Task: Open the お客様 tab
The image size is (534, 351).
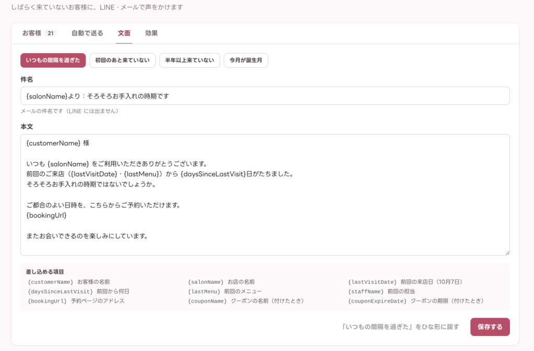Action: pyautogui.click(x=39, y=33)
